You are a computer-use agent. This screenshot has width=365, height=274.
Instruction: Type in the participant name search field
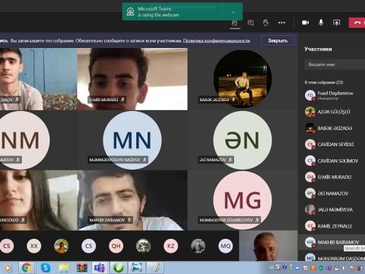click(335, 65)
